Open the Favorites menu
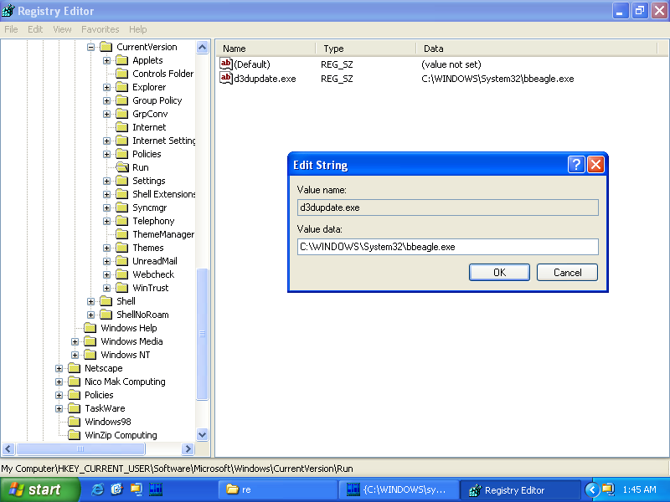 coord(100,29)
